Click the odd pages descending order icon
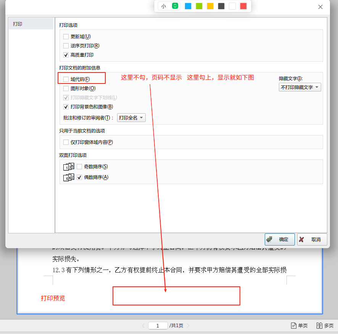The width and height of the screenshot is (338, 334). (x=69, y=167)
